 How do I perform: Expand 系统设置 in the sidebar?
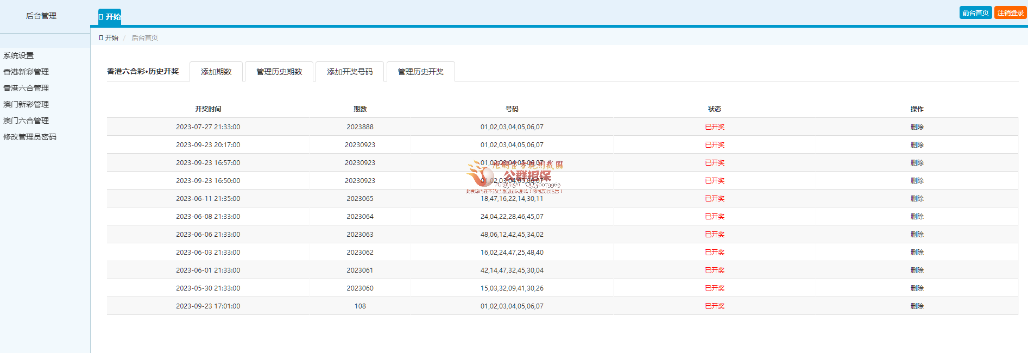click(18, 55)
